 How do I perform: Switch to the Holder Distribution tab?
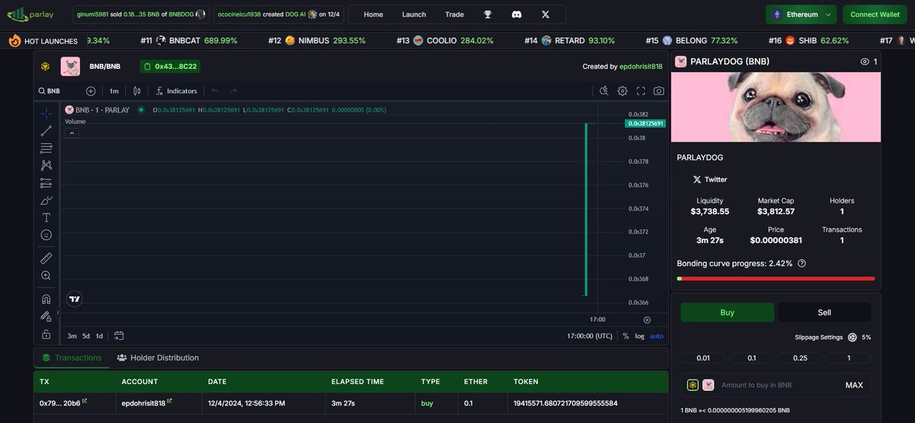(x=158, y=357)
